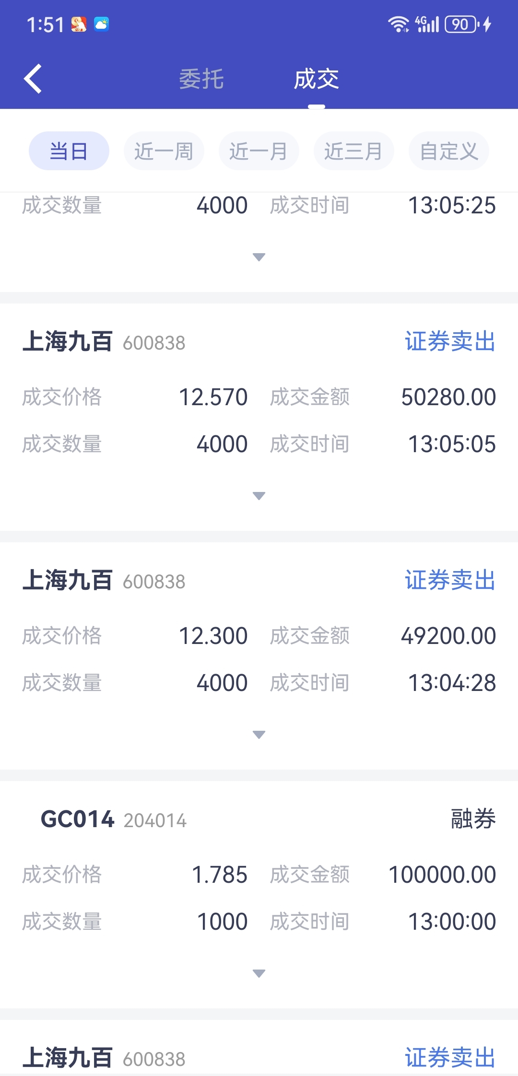The image size is (518, 1076).
Task: Choose the 近一月 filter chip
Action: tap(259, 151)
